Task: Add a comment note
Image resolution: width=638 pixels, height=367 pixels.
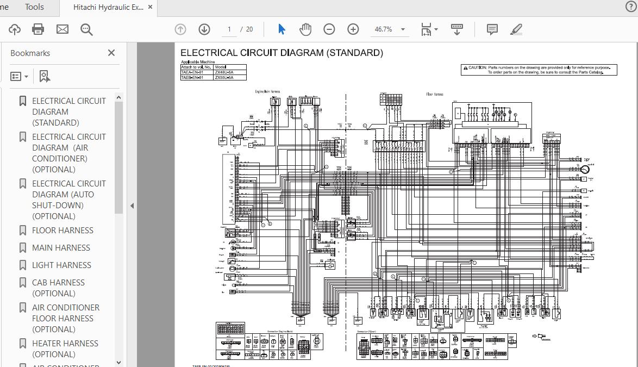Action: pyautogui.click(x=492, y=29)
